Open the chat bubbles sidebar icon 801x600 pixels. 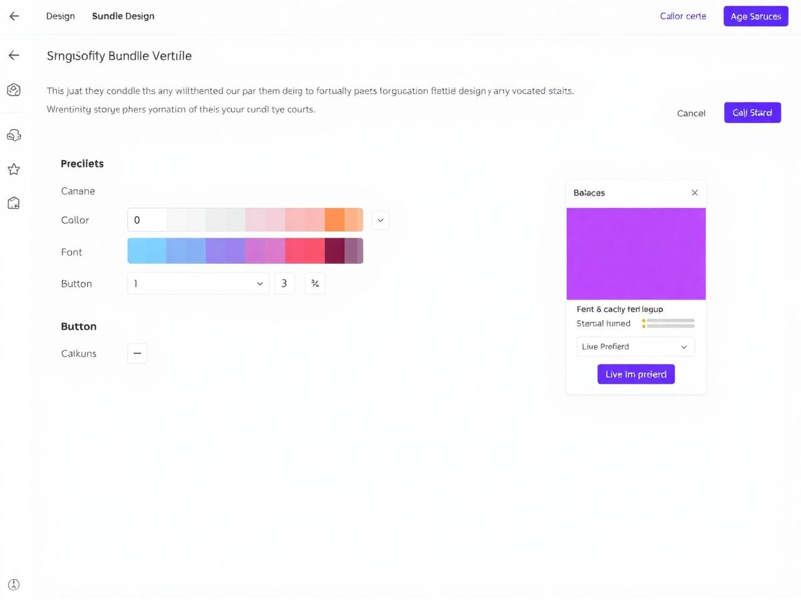pos(14,135)
